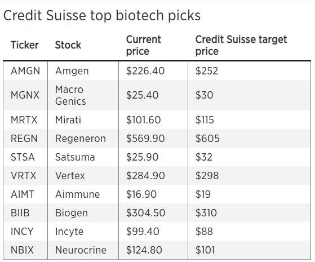Click the table title Credit Suisse top biotech picks
Screen dimensions: 315x262
pos(102,15)
